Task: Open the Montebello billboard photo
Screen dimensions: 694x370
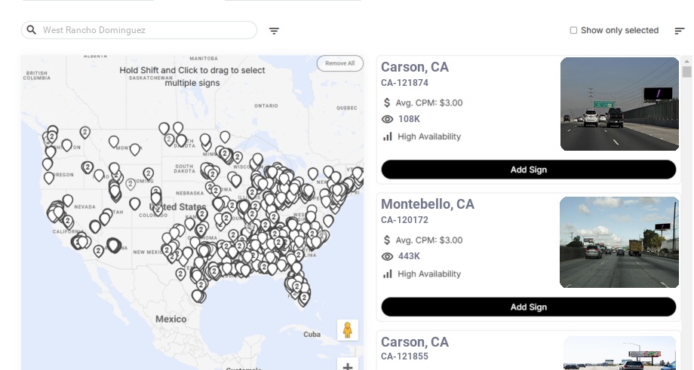Action: point(619,242)
